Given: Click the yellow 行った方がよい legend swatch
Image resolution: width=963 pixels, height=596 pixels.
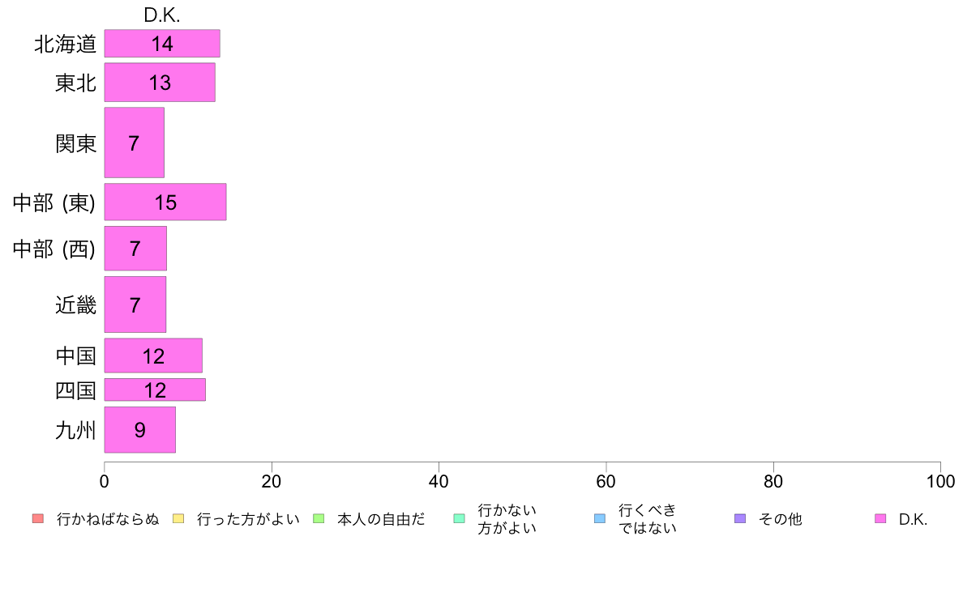Looking at the screenshot, I should (178, 519).
